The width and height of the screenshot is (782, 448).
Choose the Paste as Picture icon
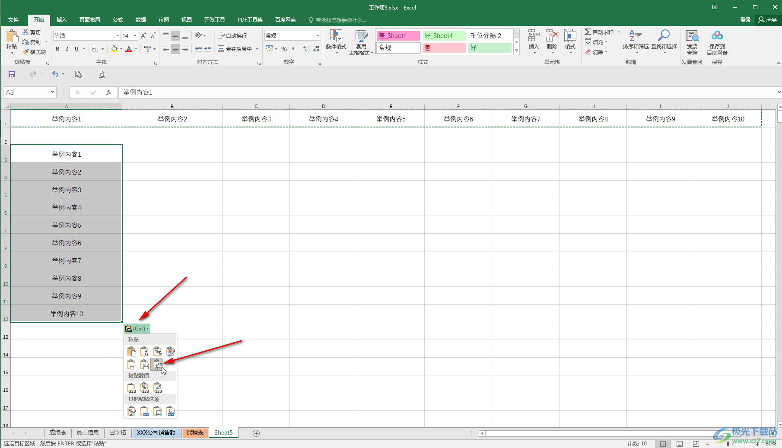[x=158, y=411]
